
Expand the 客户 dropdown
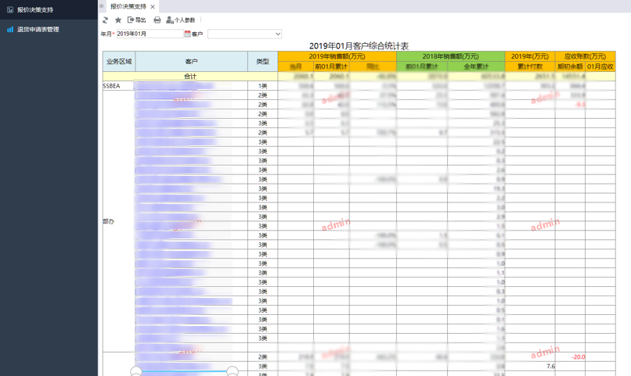[277, 34]
